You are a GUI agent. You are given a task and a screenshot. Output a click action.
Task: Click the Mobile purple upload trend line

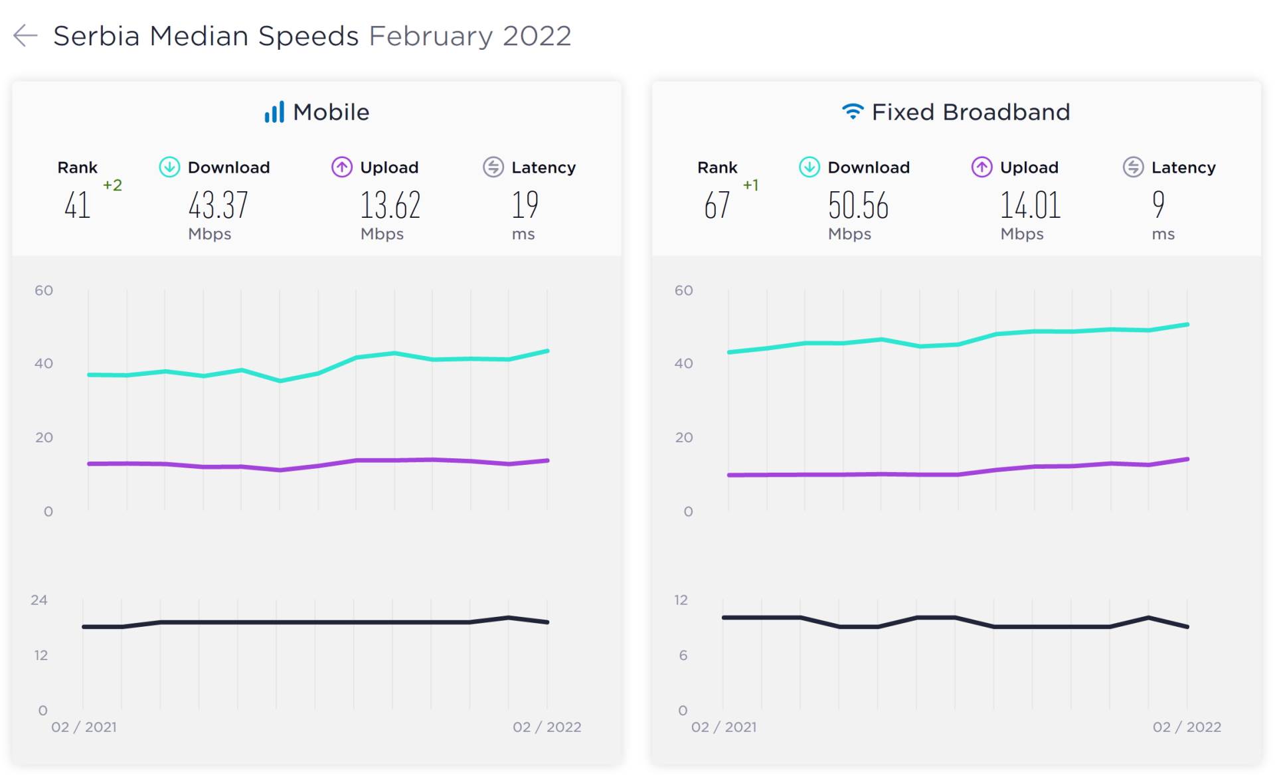coord(394,460)
